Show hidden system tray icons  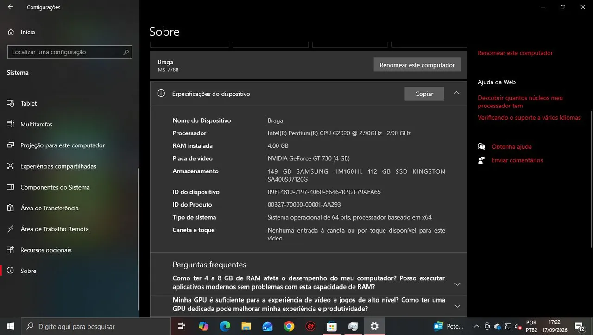coord(476,326)
